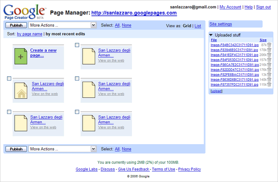Delete Image-F87357FDC31711D91.jpg with trash icon

pos(269,85)
